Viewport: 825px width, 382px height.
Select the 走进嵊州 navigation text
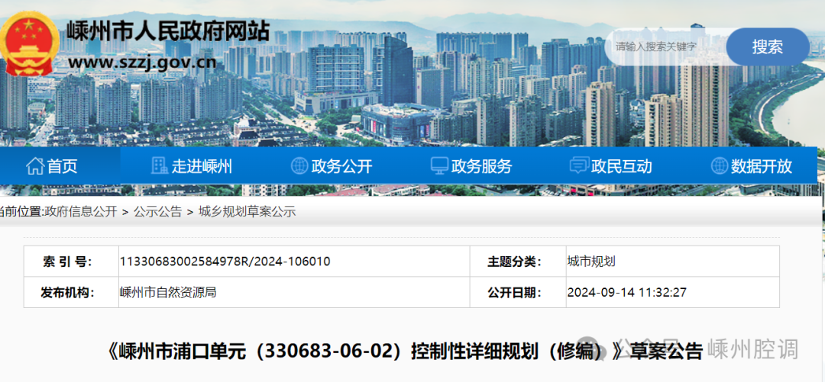(x=202, y=166)
